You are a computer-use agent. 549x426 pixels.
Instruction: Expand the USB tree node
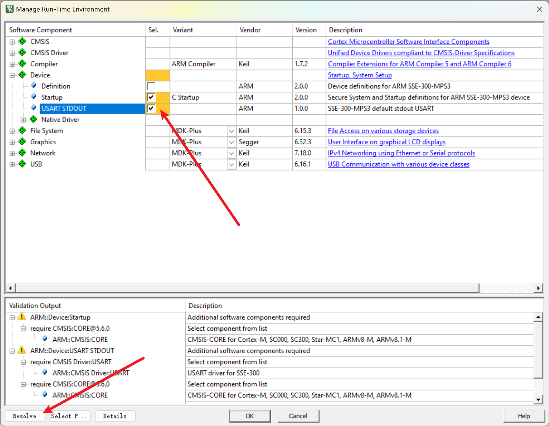(12, 164)
